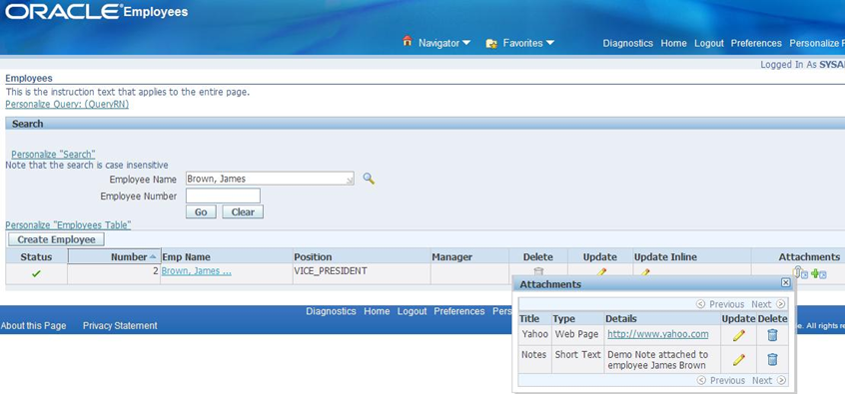Viewport: 845px width, 394px height.
Task: Click the Favorites folder icon
Action: click(491, 44)
